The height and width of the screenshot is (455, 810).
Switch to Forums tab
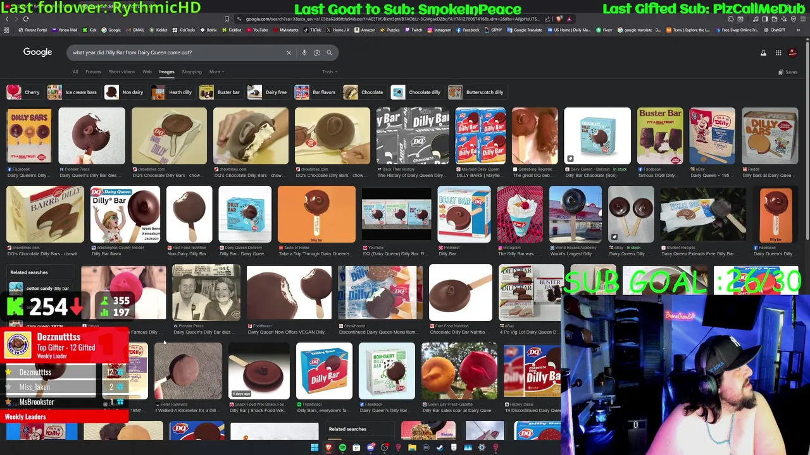pos(93,71)
